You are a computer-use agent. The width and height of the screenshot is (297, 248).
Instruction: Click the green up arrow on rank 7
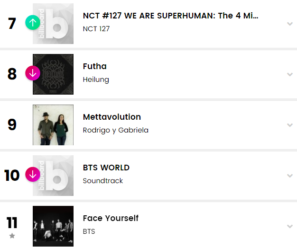pos(33,22)
